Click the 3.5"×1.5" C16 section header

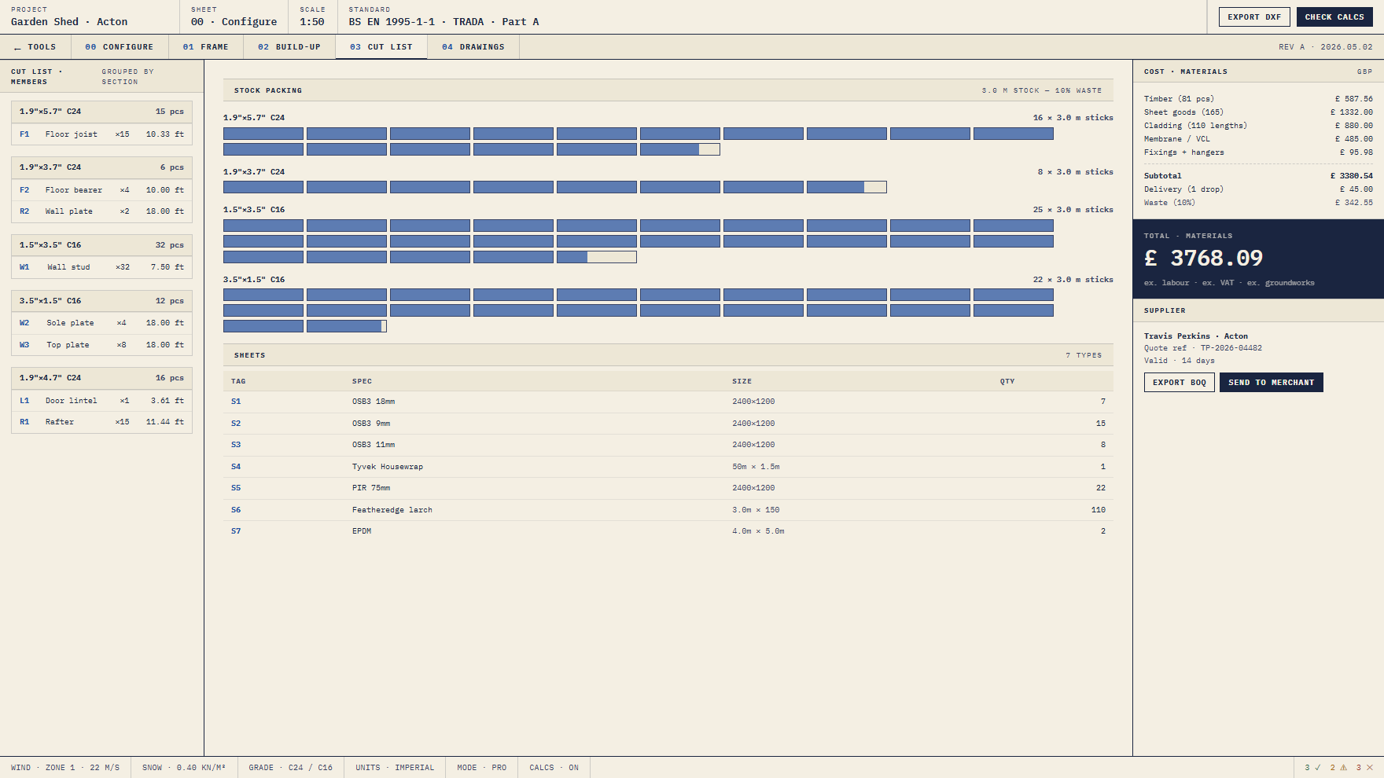(101, 301)
